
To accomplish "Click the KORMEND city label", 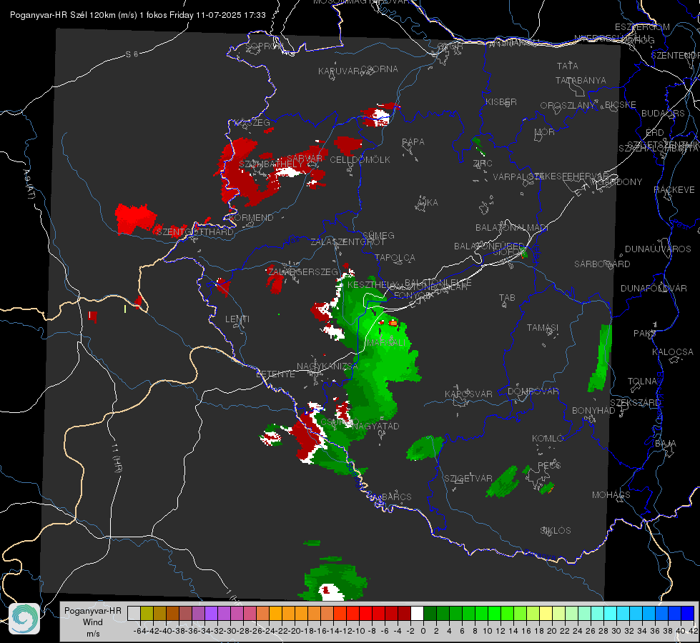I will tap(250, 218).
